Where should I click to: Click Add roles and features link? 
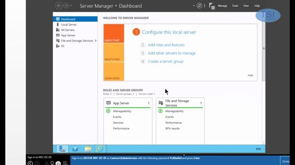point(166,45)
